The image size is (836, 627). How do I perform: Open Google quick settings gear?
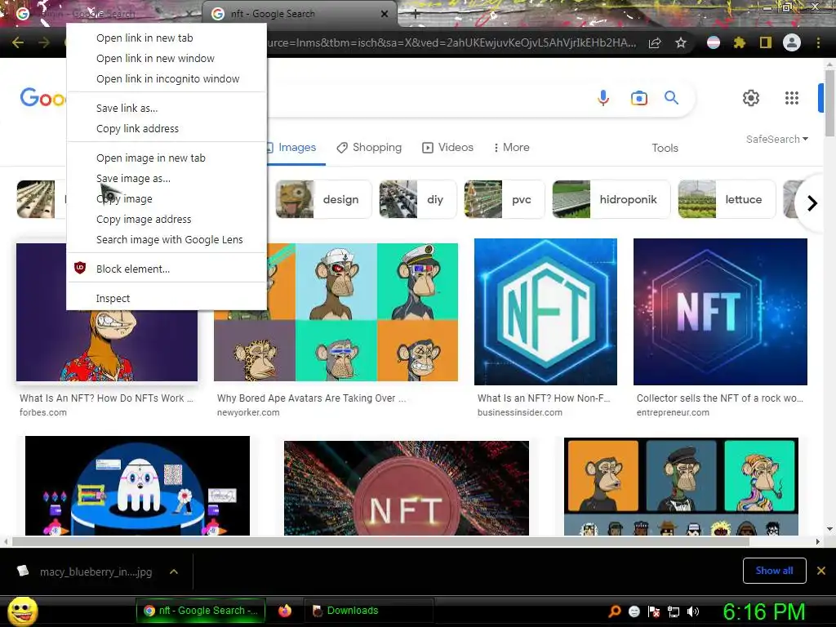751,98
